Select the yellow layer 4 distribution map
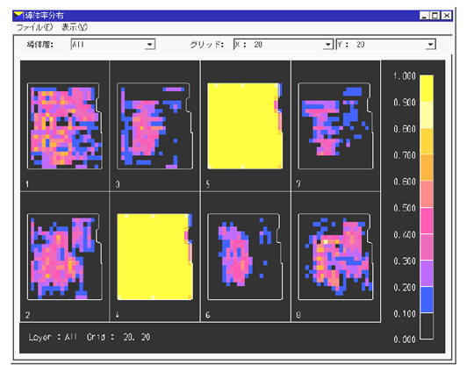This screenshot has height=372, width=474. (154, 256)
